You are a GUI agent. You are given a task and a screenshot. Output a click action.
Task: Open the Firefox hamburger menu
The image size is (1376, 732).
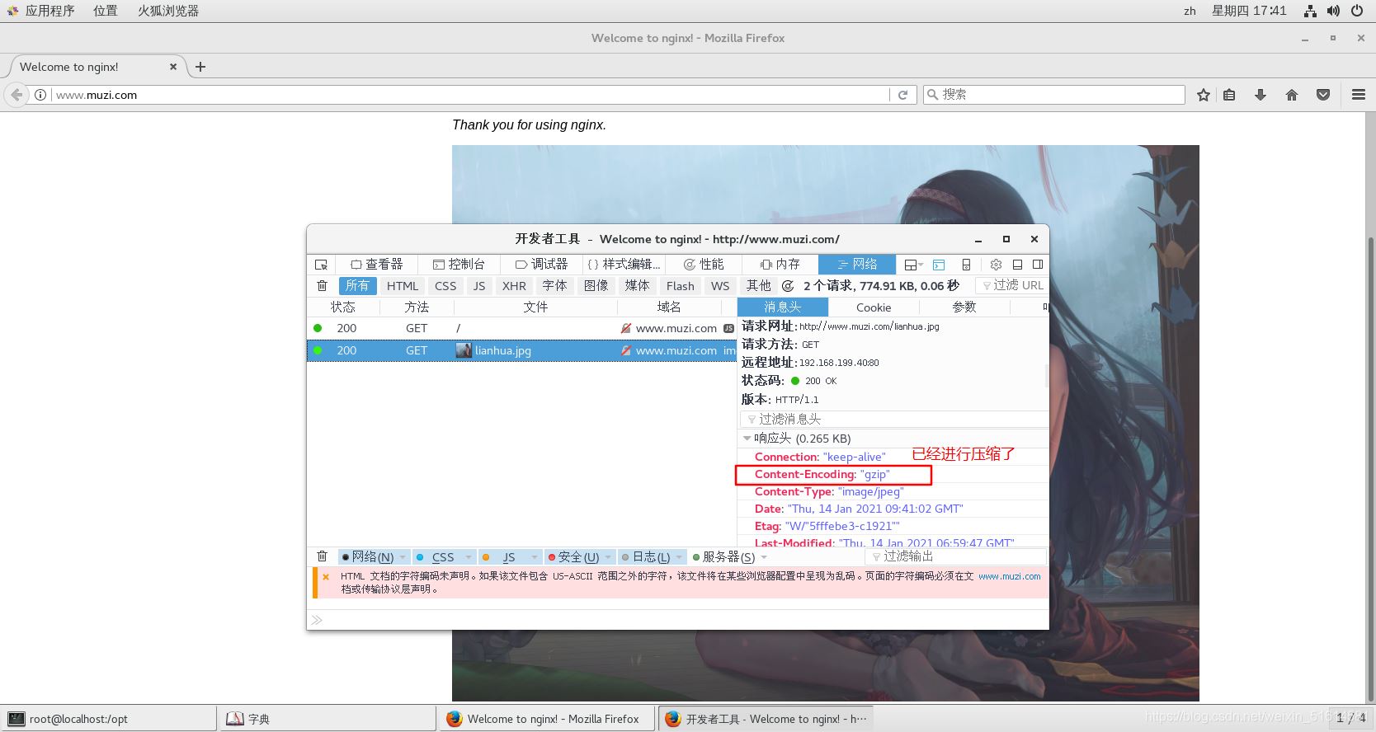click(x=1359, y=95)
